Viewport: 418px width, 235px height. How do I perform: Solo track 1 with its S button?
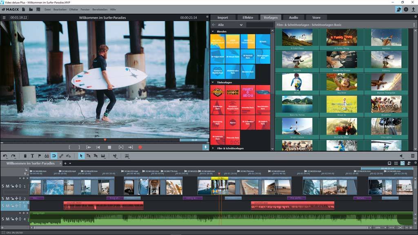pyautogui.click(x=3, y=186)
